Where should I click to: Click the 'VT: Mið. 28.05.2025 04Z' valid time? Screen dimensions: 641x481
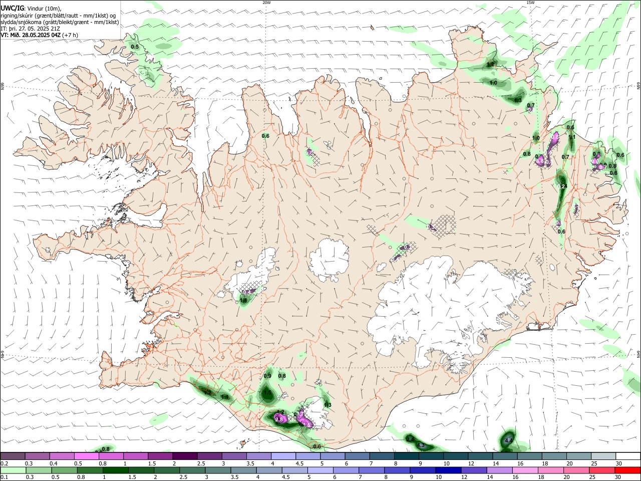(31, 35)
